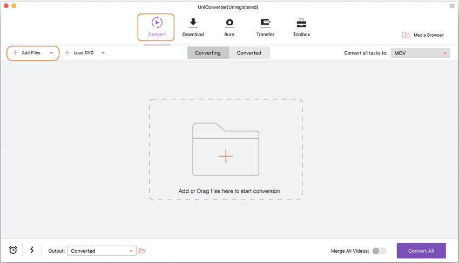
Task: Toggle the Merge All Videos switch
Action: [380, 251]
